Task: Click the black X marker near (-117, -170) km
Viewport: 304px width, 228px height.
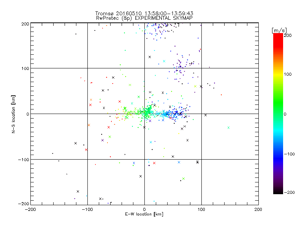Action: click(78, 192)
